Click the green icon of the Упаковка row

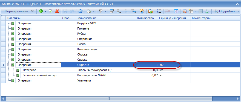[13, 80]
